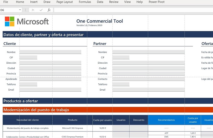Click the '10,50 €' price cell
The height and width of the screenshot is (138, 213).
coord(102,136)
